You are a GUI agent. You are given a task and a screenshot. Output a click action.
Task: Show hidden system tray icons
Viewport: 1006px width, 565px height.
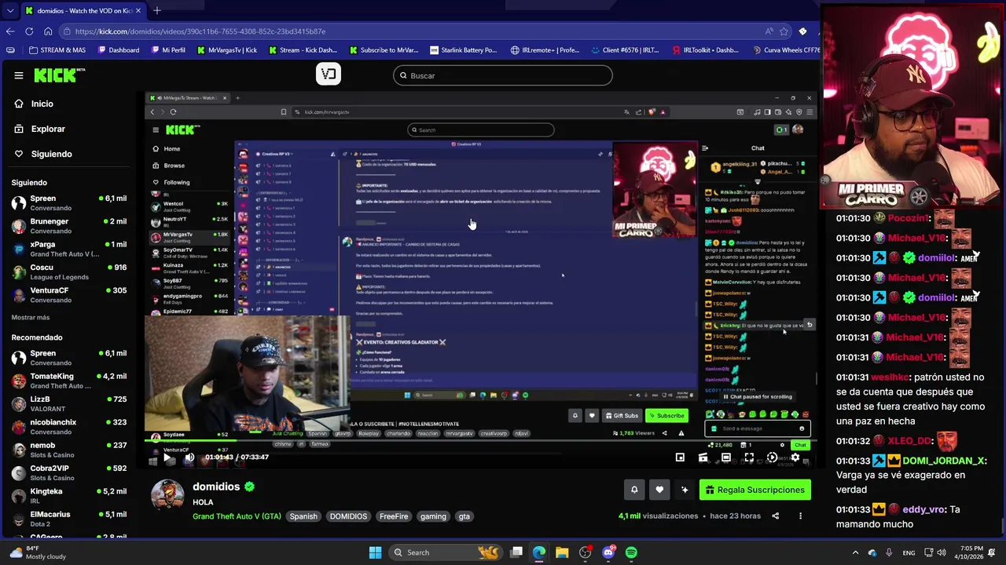pos(856,552)
